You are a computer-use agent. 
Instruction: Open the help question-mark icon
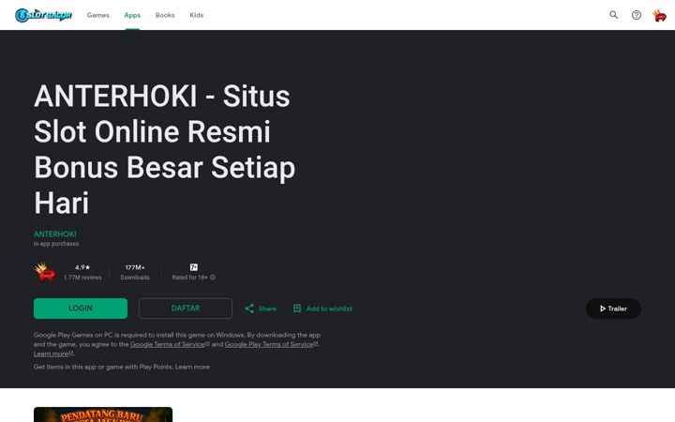click(637, 15)
